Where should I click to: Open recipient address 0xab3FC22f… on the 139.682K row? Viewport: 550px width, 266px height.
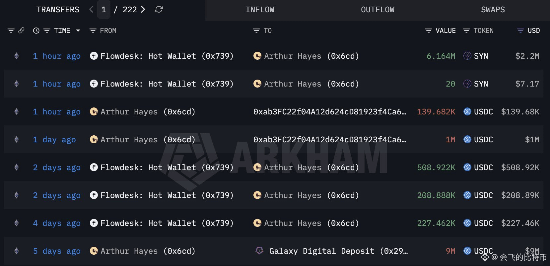click(x=330, y=112)
